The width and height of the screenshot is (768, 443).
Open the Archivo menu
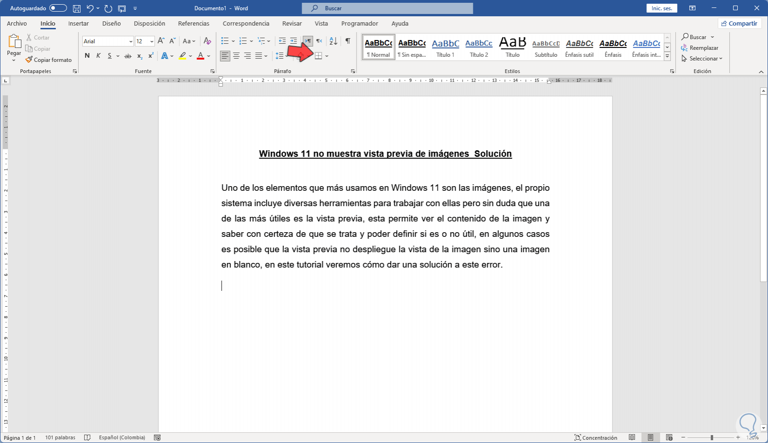coord(17,24)
